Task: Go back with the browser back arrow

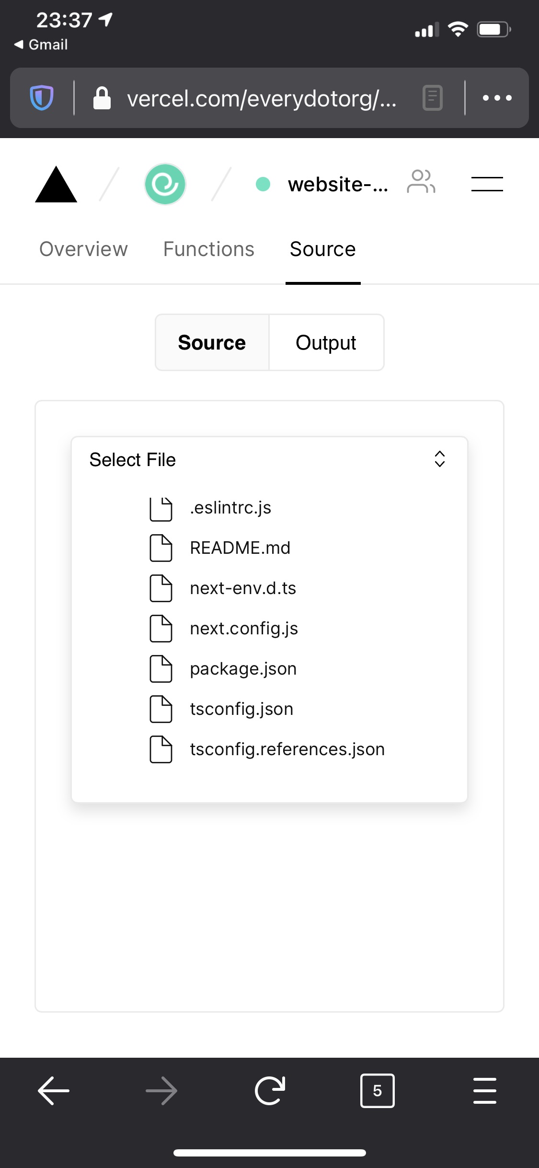Action: tap(54, 1091)
